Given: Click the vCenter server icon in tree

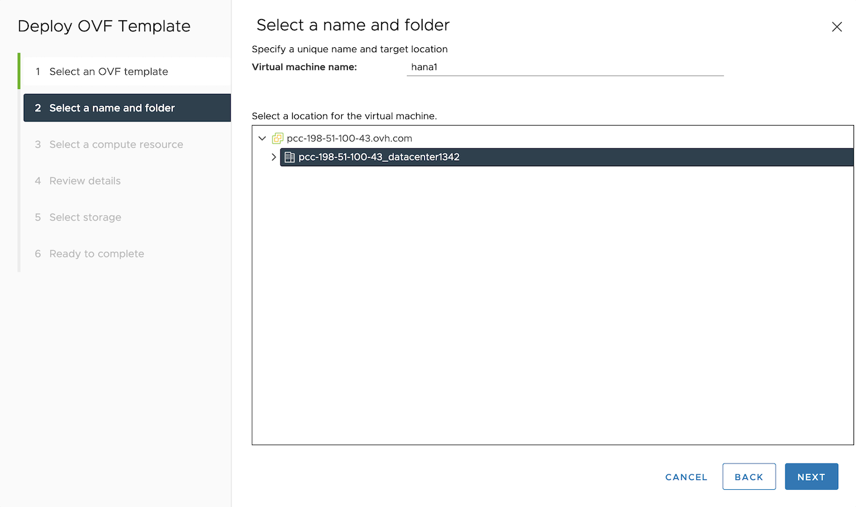Looking at the screenshot, I should 277,139.
